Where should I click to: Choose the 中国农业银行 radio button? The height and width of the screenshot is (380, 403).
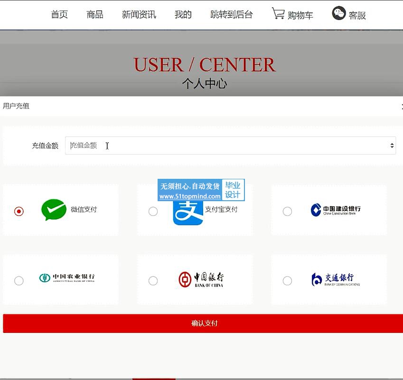tap(19, 281)
